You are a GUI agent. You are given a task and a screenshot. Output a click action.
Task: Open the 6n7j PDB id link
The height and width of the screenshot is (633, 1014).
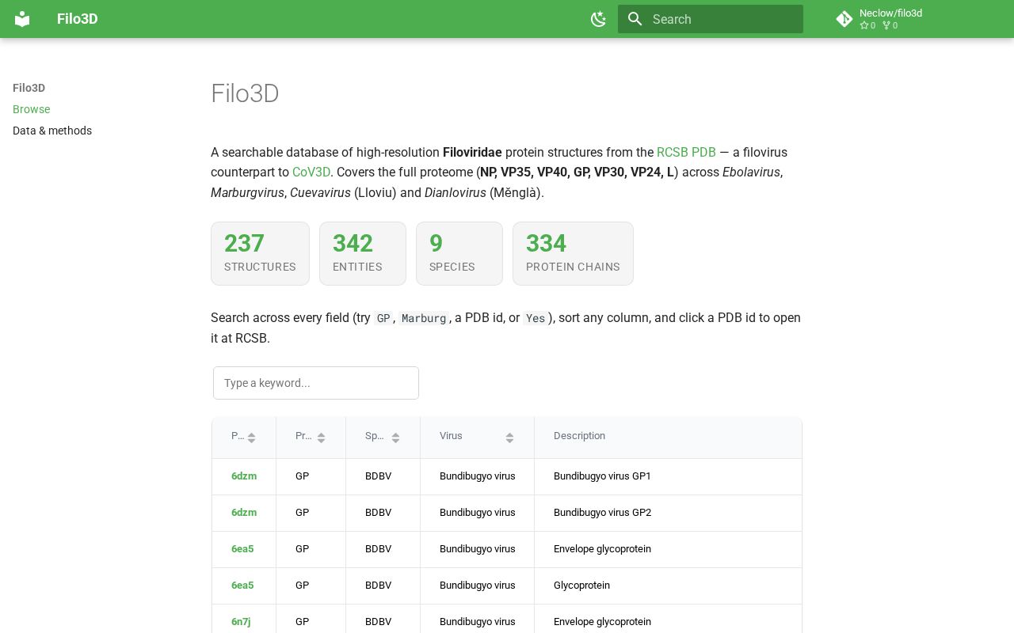tap(241, 622)
